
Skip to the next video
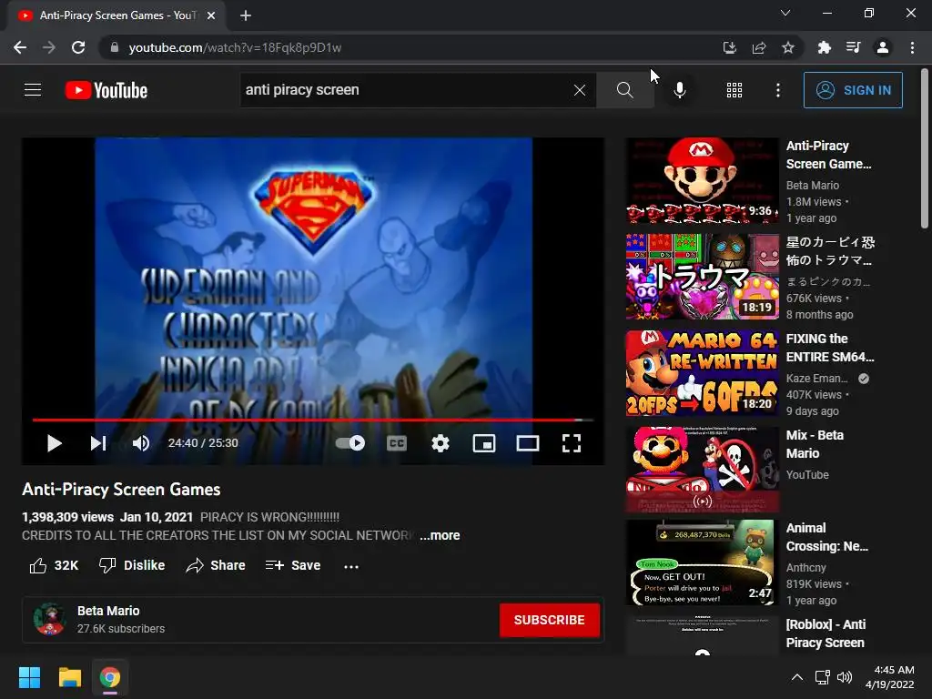[98, 443]
